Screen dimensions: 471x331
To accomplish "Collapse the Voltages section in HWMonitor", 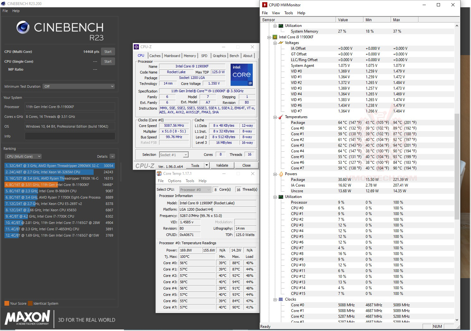I will click(275, 43).
